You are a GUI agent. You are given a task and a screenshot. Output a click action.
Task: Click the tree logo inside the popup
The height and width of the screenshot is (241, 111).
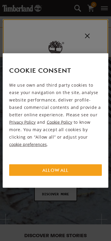[x=56, y=47]
